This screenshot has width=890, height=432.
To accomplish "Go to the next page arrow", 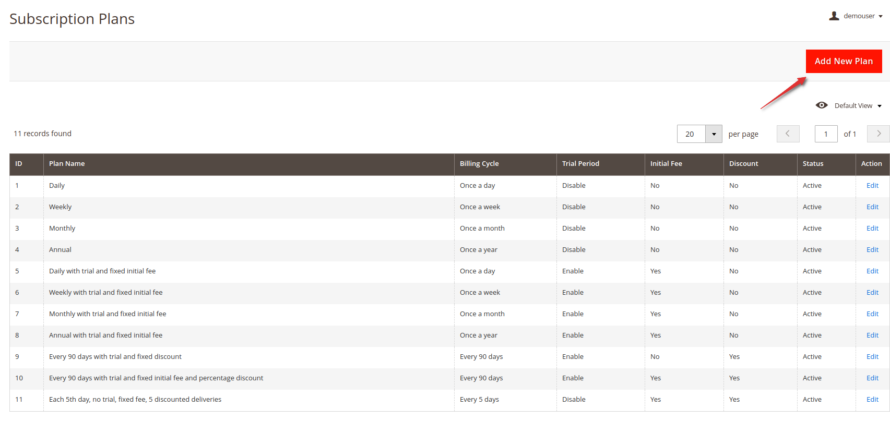I will [879, 134].
